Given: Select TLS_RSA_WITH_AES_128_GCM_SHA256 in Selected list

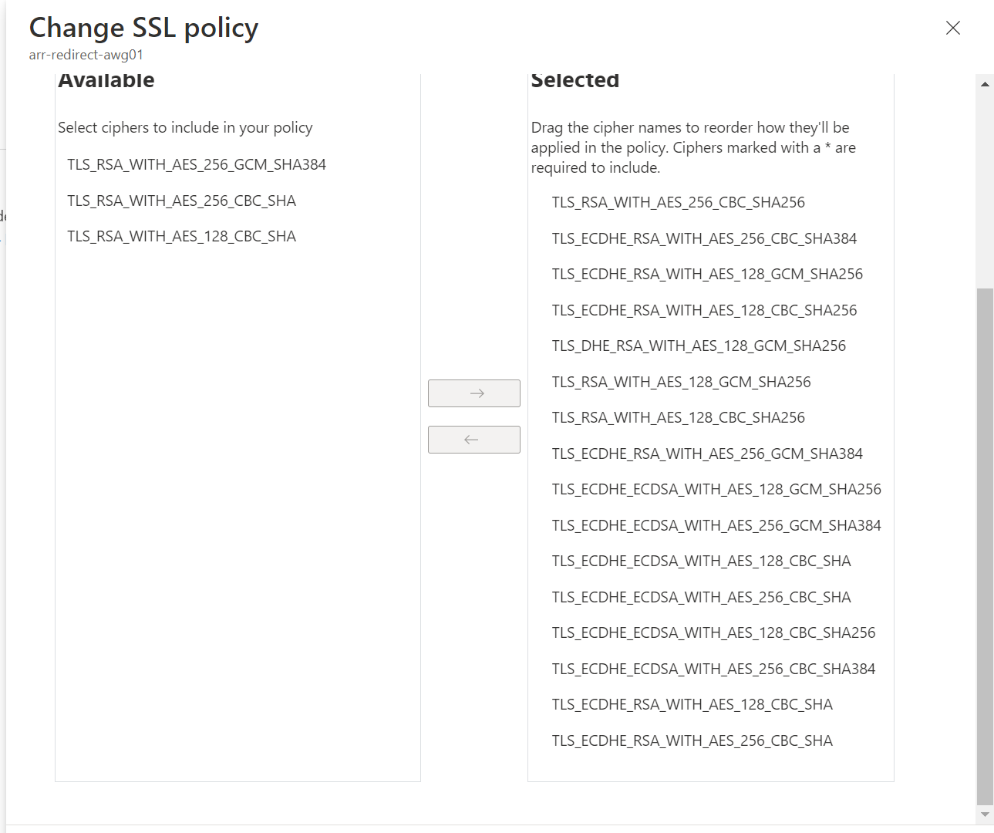Looking at the screenshot, I should (681, 382).
